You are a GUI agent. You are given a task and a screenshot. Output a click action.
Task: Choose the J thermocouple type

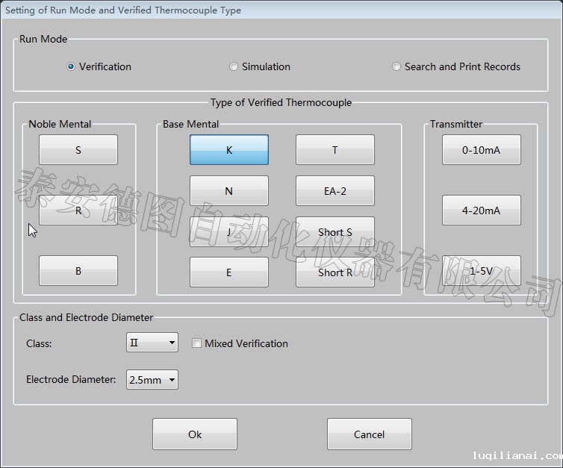[x=228, y=232]
